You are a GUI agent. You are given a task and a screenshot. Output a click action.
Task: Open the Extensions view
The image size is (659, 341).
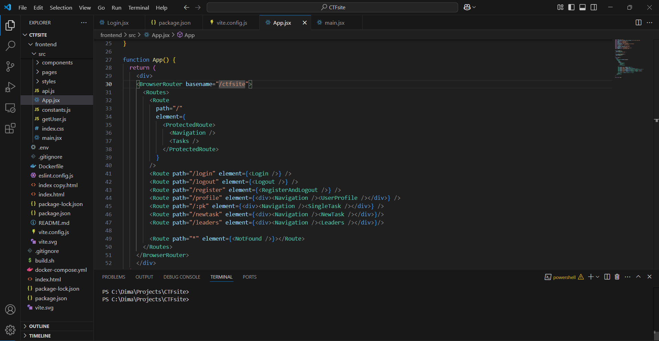click(x=10, y=129)
